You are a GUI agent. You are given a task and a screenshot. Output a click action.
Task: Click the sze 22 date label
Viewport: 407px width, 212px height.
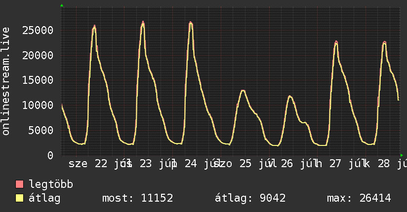coord(88,164)
